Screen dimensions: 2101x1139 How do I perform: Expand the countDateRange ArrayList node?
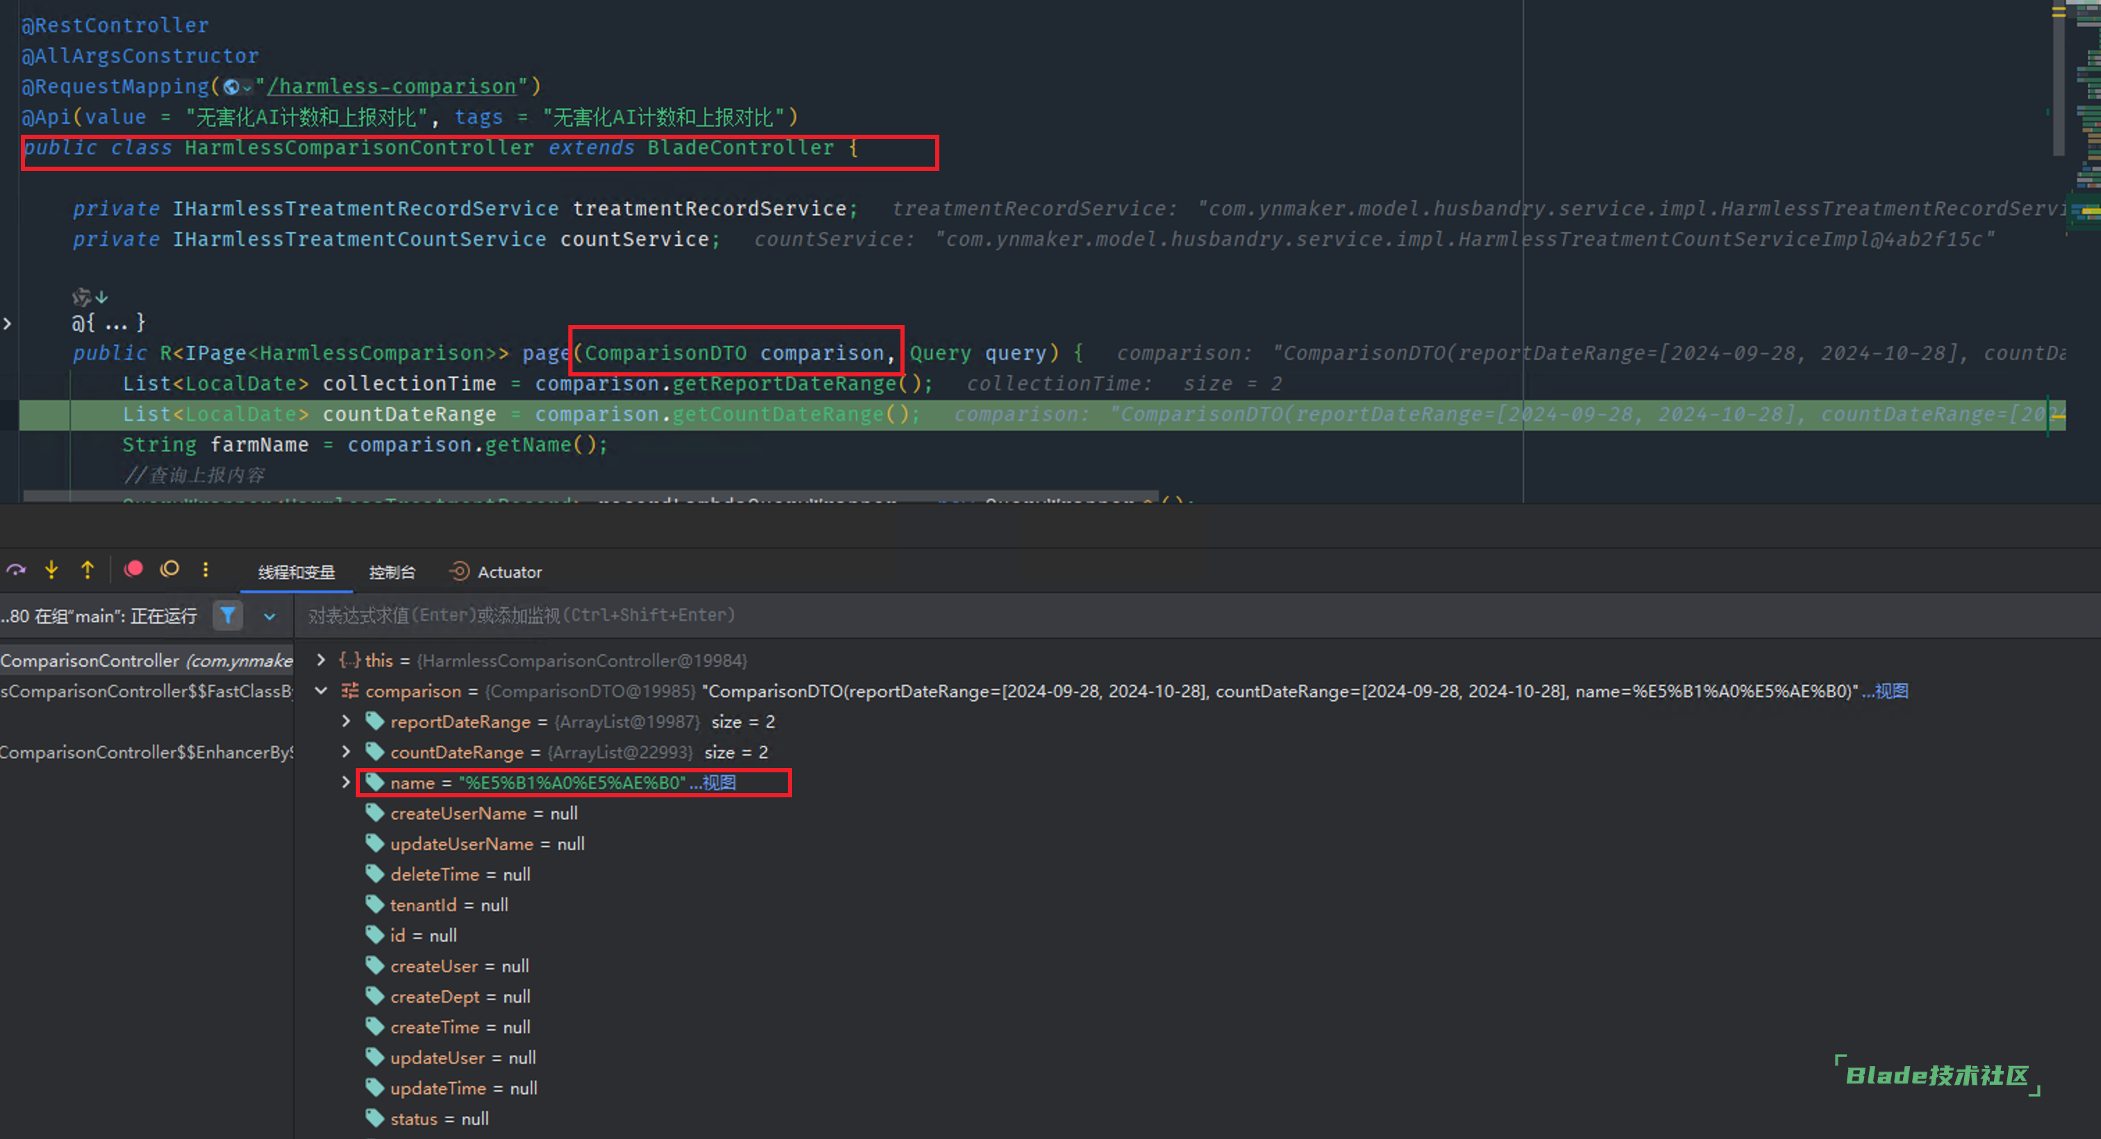346,751
